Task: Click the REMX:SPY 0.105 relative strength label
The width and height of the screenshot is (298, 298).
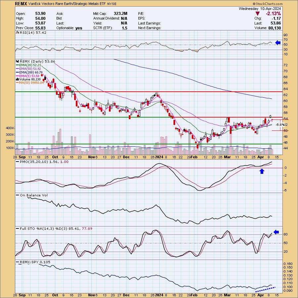Action: 35,262
